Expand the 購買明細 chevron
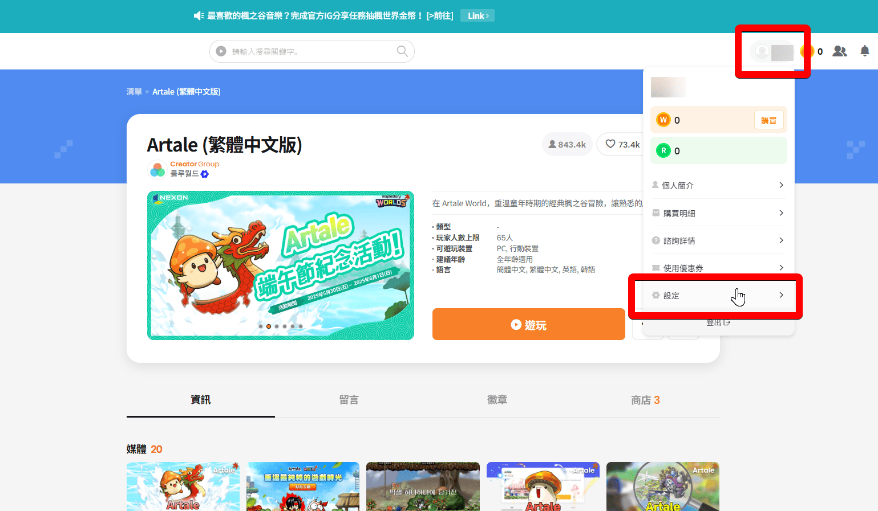The image size is (878, 511). [781, 213]
